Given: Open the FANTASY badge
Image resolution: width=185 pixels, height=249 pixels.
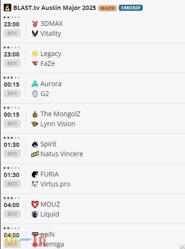Looking at the screenshot, I should click(131, 8).
